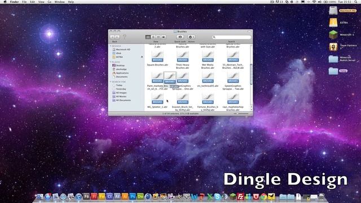Switch Finder to icon view

click(x=148, y=37)
